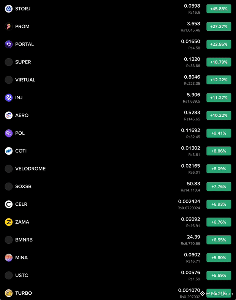
Task: Click the +27.37% change badge for PROM
Action: (219, 26)
